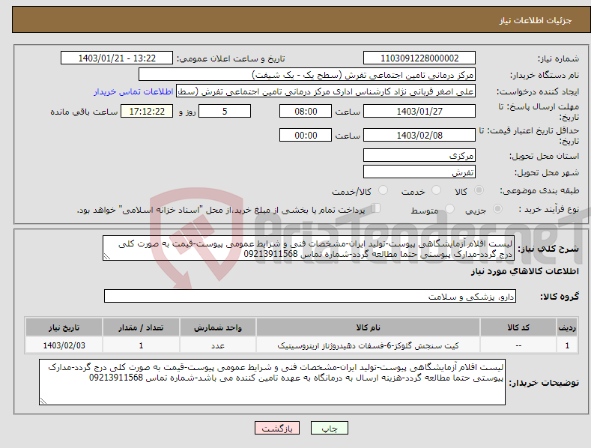Toggle the اسناد خزانه اسلامی payment checkbox

point(376,208)
